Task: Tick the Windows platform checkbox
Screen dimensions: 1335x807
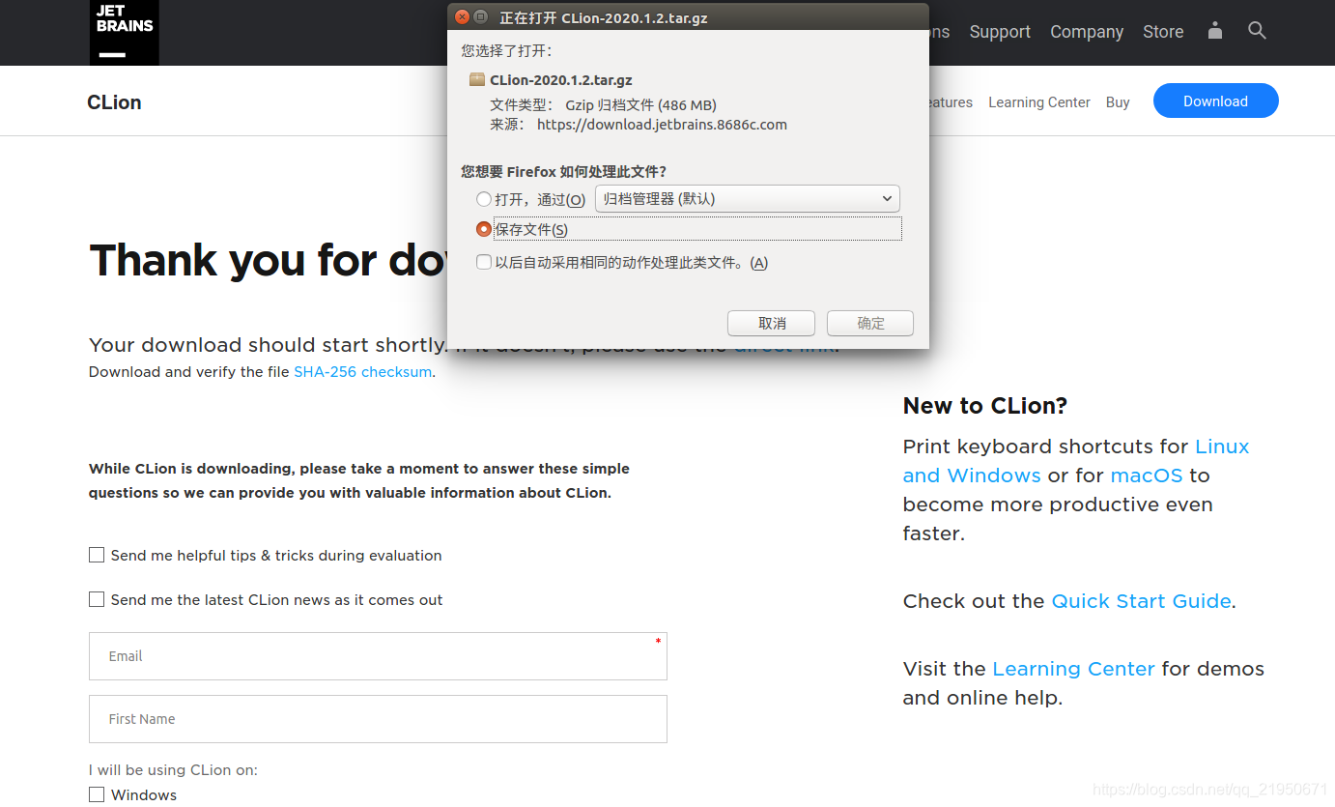Action: coord(97,794)
